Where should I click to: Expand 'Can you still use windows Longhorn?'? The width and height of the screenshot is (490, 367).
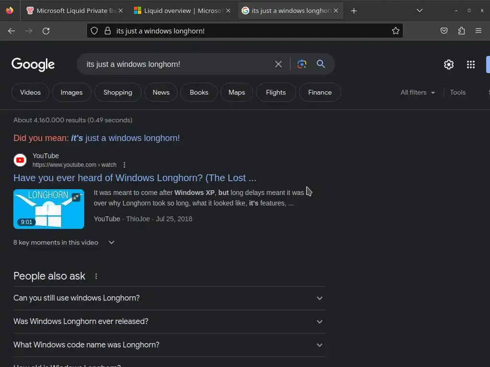click(169, 298)
